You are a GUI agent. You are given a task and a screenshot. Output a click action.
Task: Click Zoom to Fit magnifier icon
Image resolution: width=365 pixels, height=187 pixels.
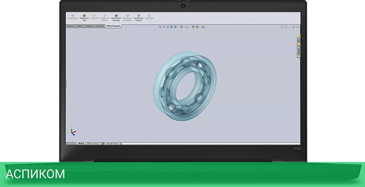[x=160, y=27]
